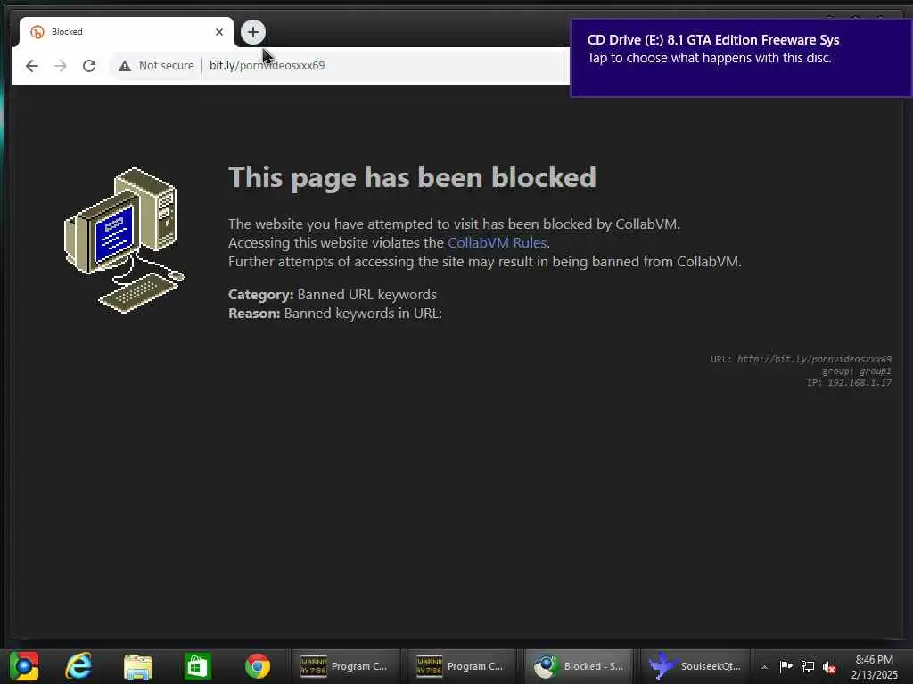Select the Blocked - S... taskbar button

[x=578, y=666]
